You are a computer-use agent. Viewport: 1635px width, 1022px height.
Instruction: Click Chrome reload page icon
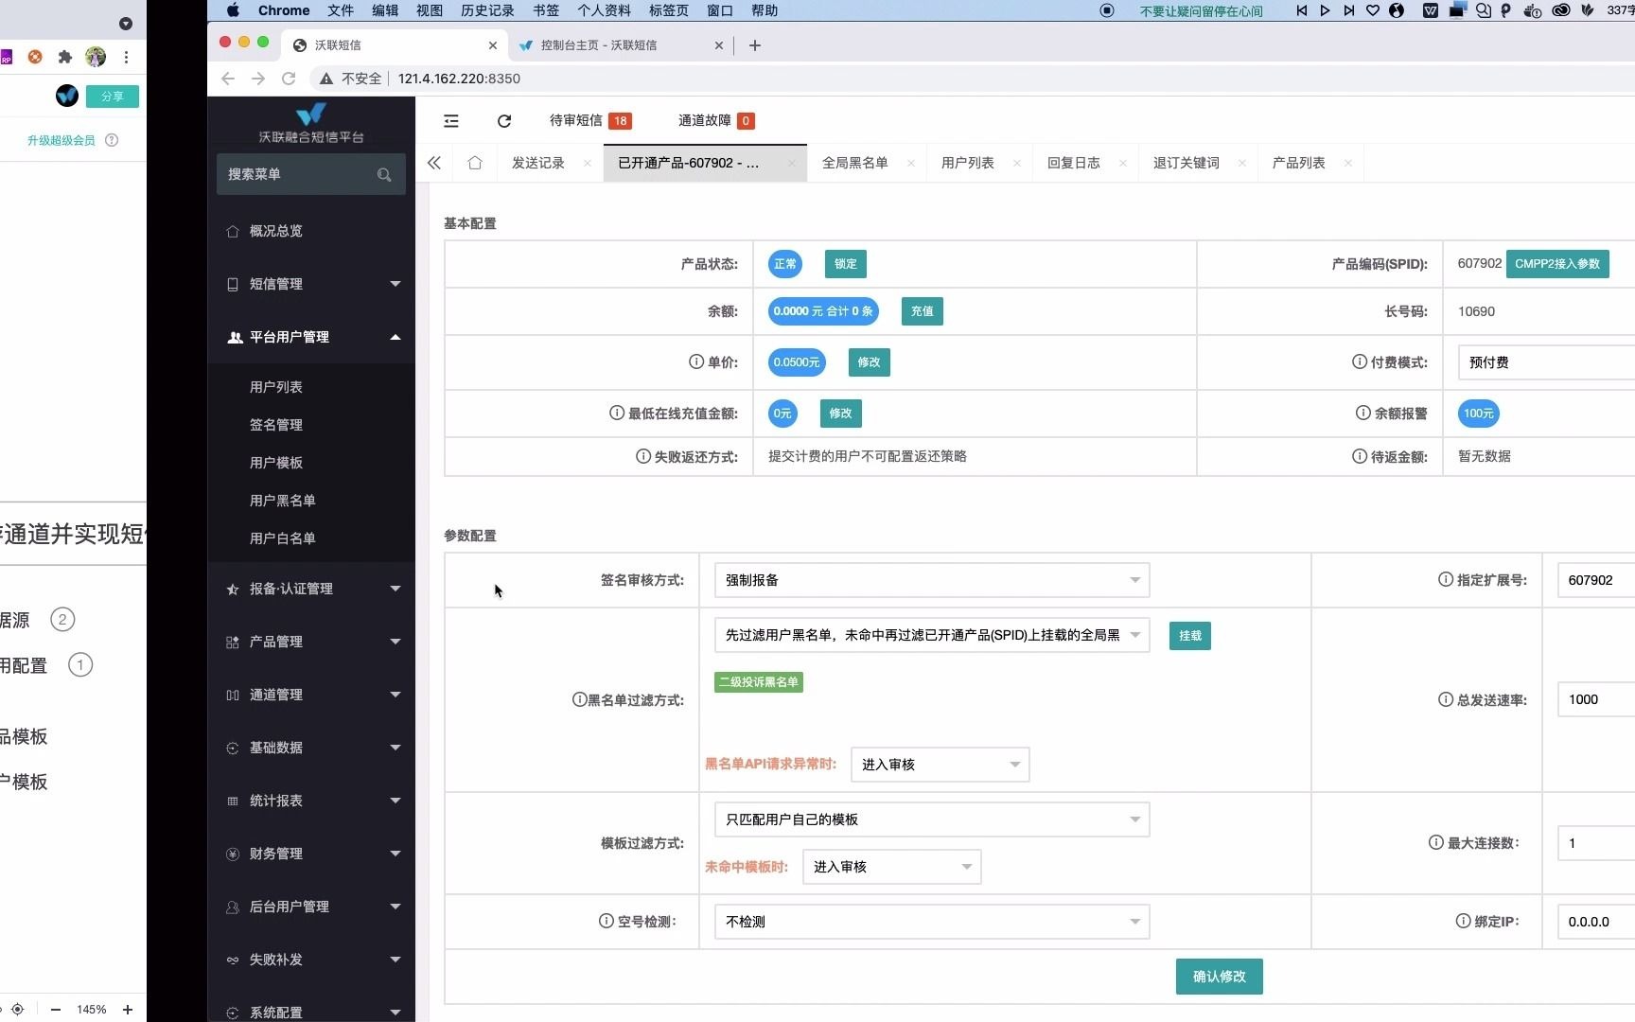tap(289, 79)
